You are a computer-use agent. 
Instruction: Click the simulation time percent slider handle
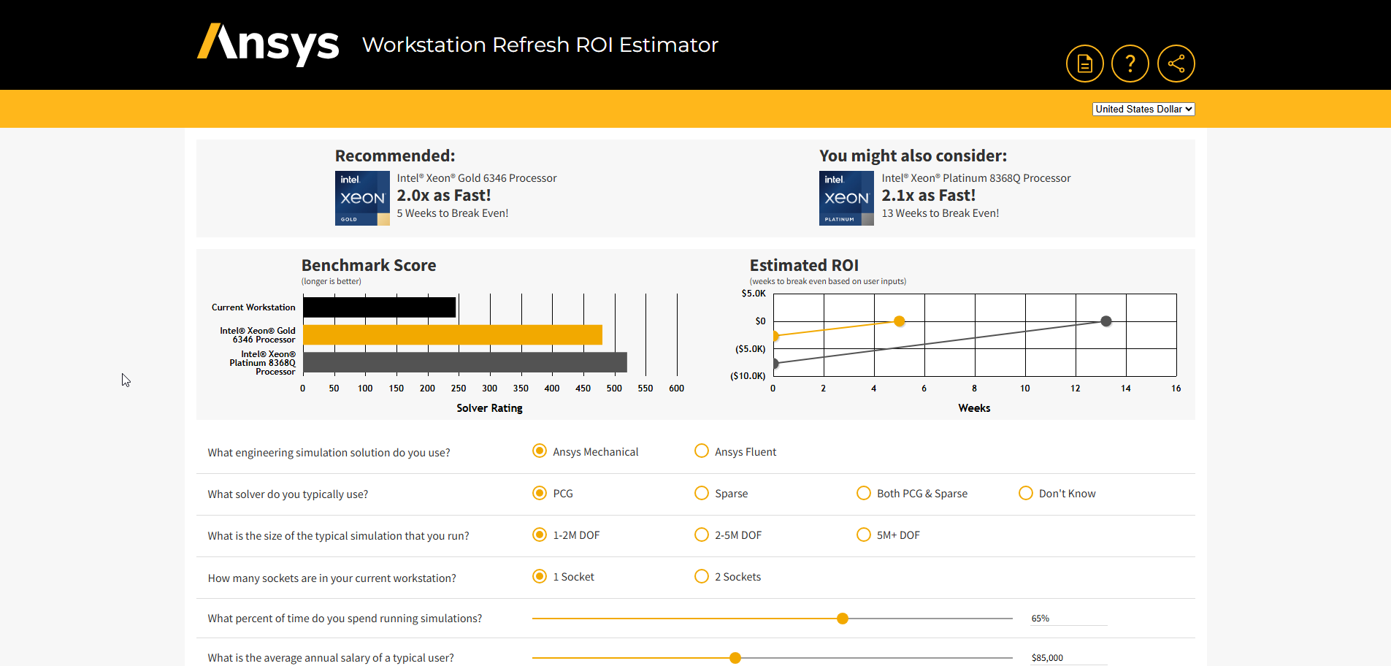(x=843, y=619)
